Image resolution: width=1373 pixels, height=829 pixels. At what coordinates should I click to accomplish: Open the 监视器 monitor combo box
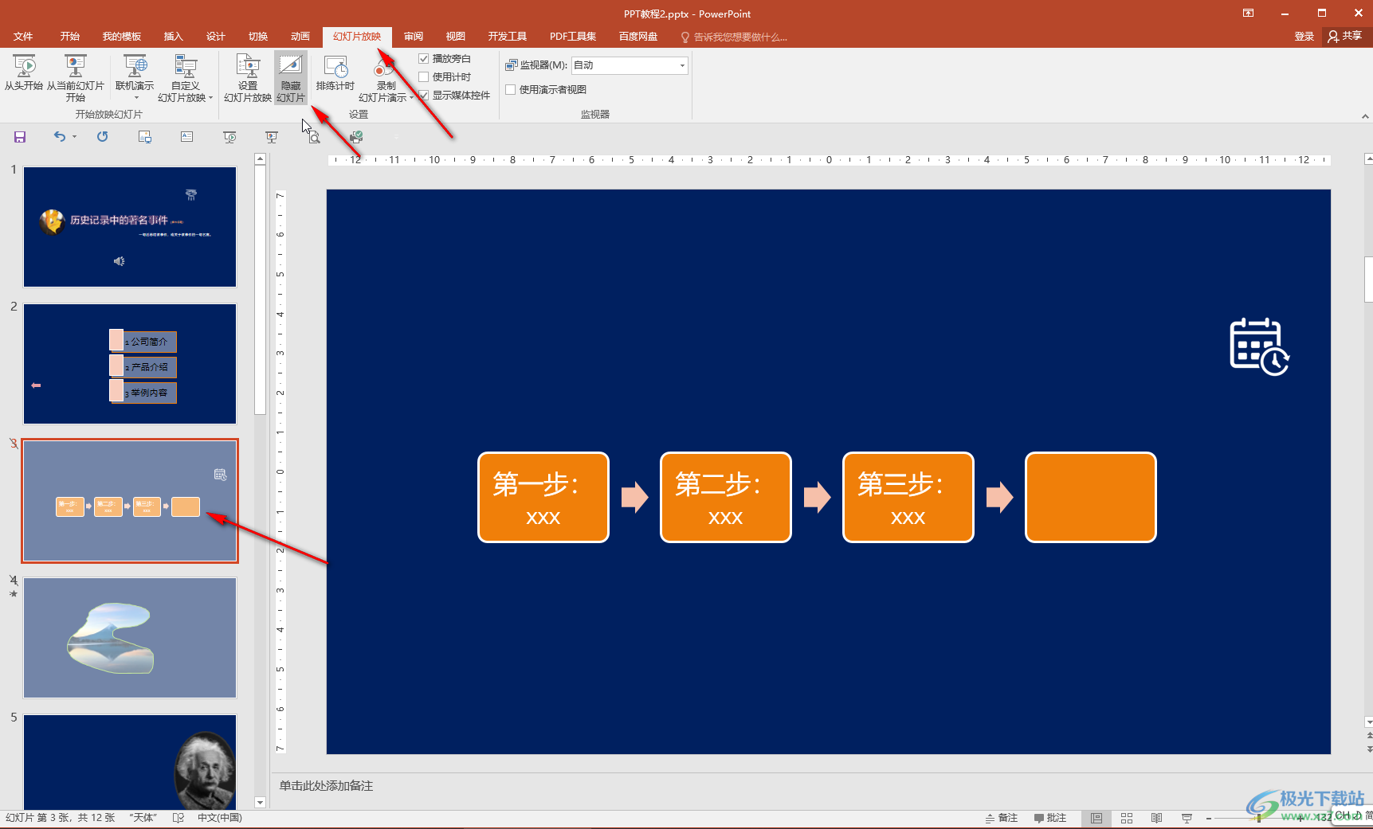click(x=630, y=65)
